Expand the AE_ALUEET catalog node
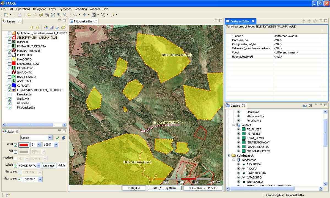 (x=238, y=129)
